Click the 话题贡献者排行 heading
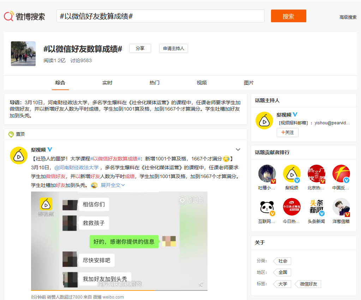 tap(272, 152)
